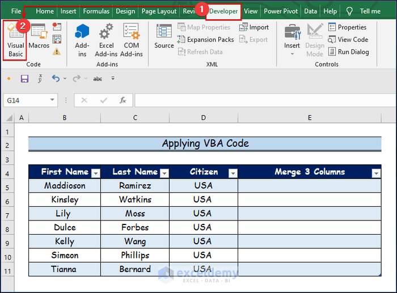This screenshot has width=397, height=293.
Task: Select column C header
Action: click(135, 118)
